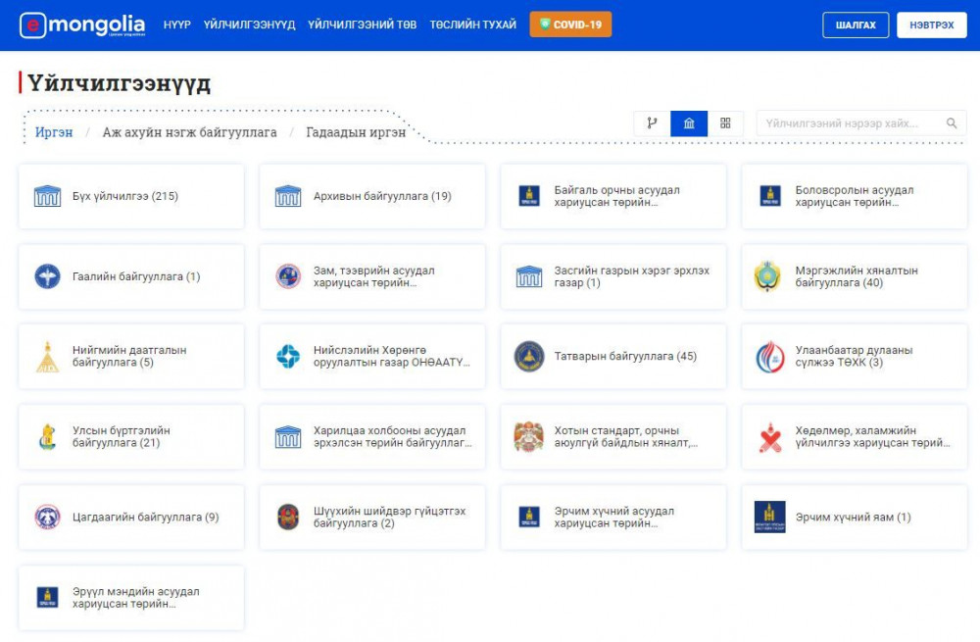980x642 pixels.
Task: Click the search magnifier icon
Action: pos(951,123)
